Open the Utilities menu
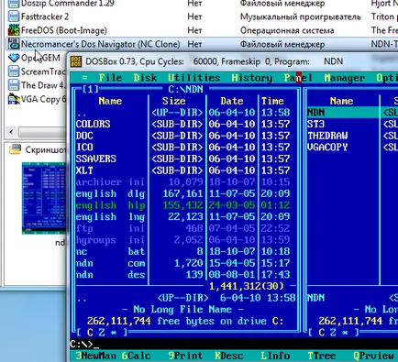398x362 pixels. coord(194,78)
